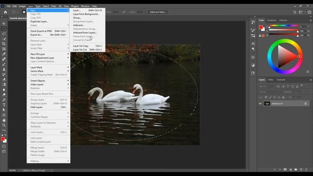Image resolution: width=313 pixels, height=176 pixels.
Task: Choose Export As menu command
Action: pyautogui.click(x=48, y=35)
